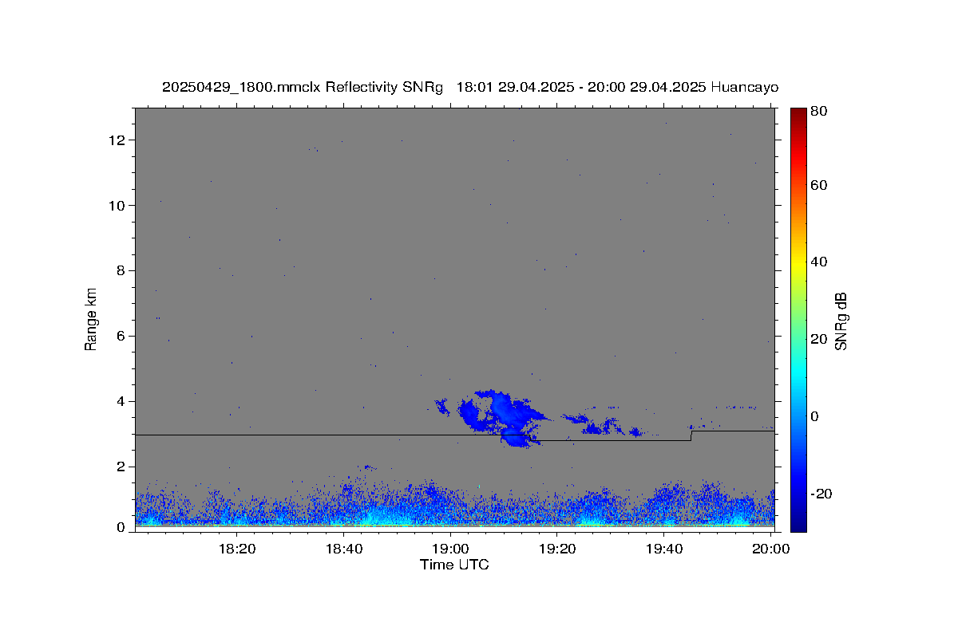Click the 18:40 time tick label
The width and height of the screenshot is (958, 638).
tap(343, 549)
